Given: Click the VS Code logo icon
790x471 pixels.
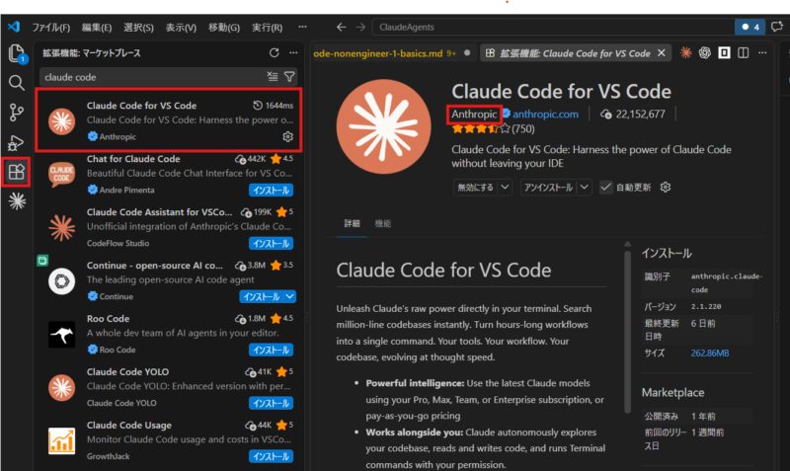Looking at the screenshot, I should point(14,27).
